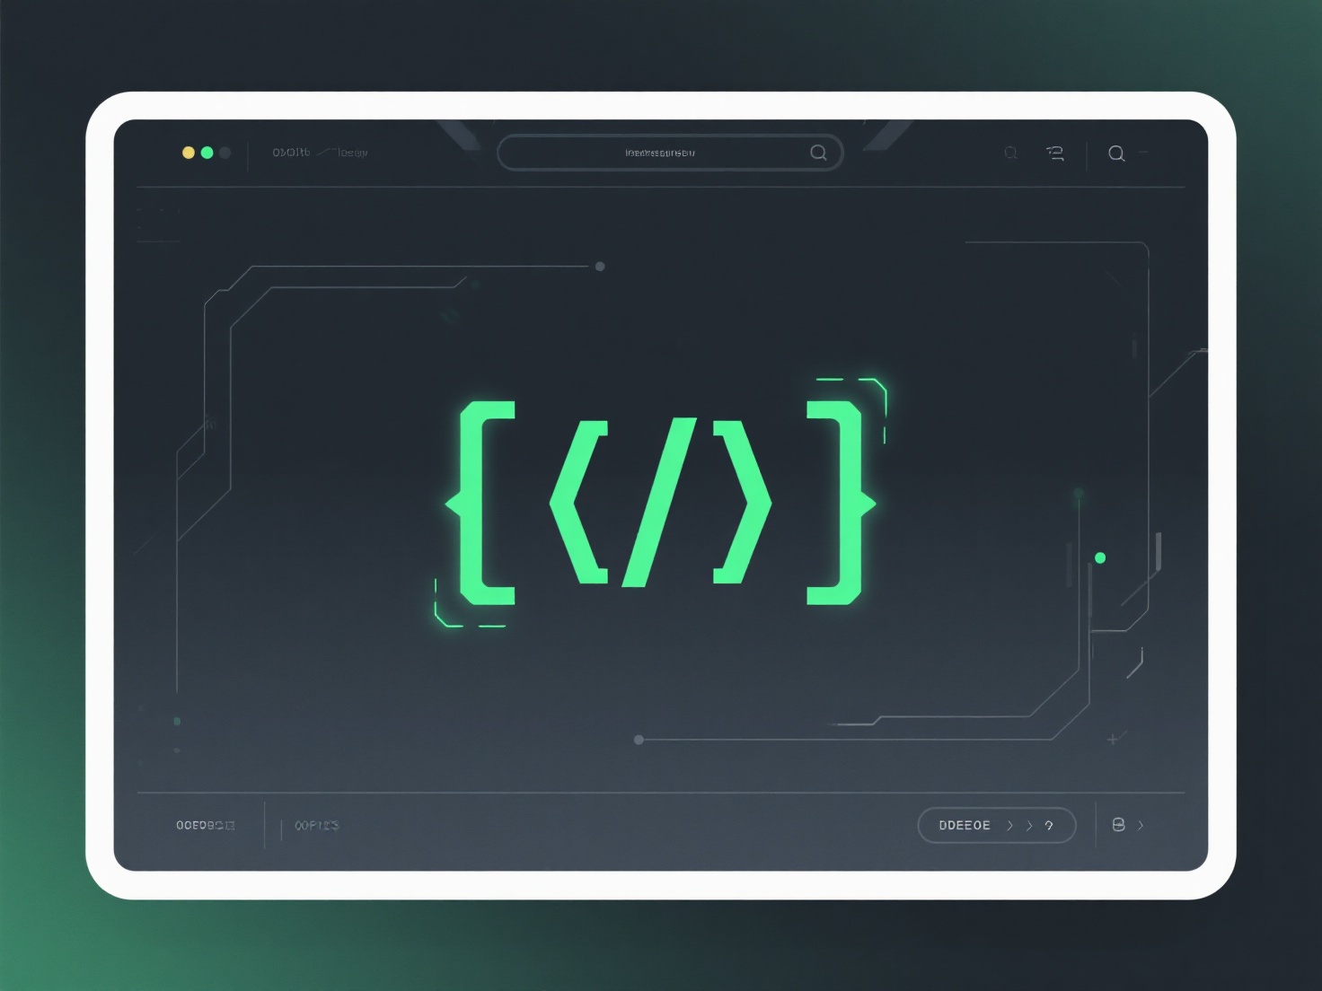Image resolution: width=1322 pixels, height=991 pixels.
Task: Click the database icon in the bottom bar
Action: [x=1118, y=825]
